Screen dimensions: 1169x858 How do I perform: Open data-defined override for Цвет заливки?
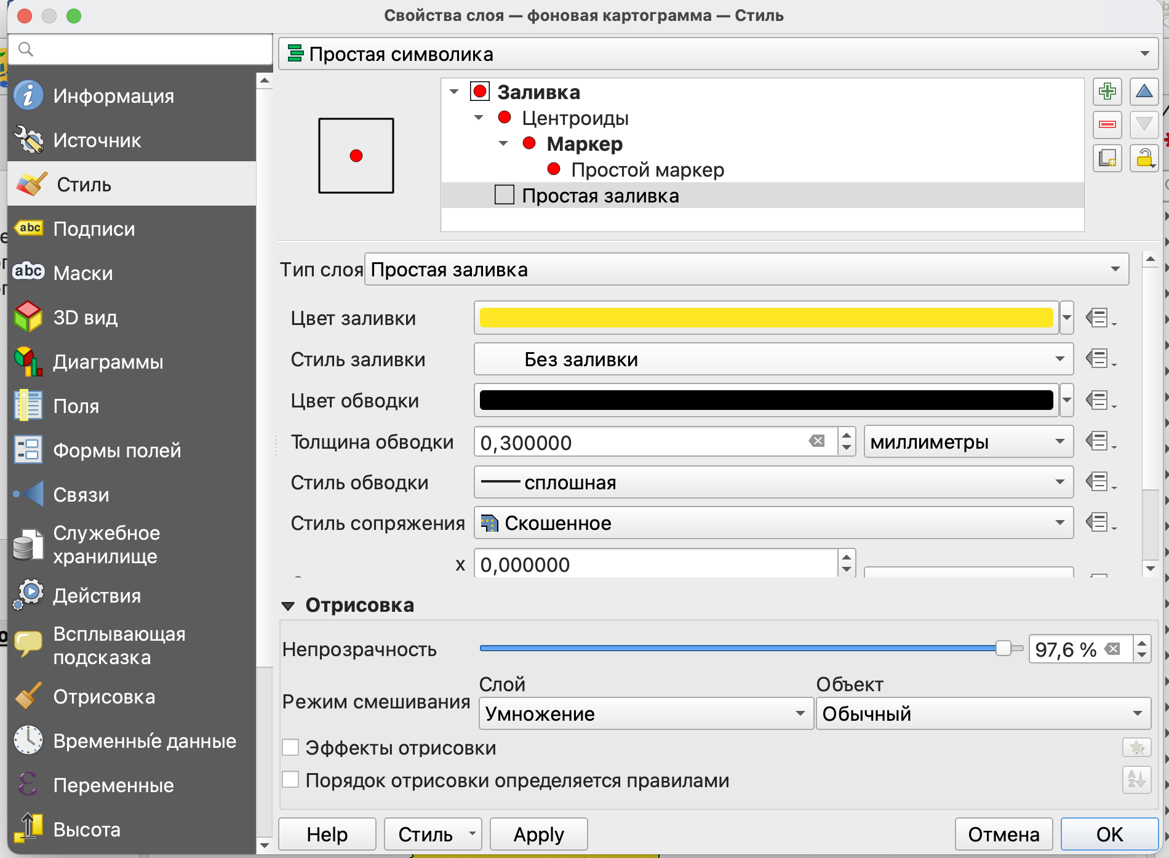point(1099,318)
